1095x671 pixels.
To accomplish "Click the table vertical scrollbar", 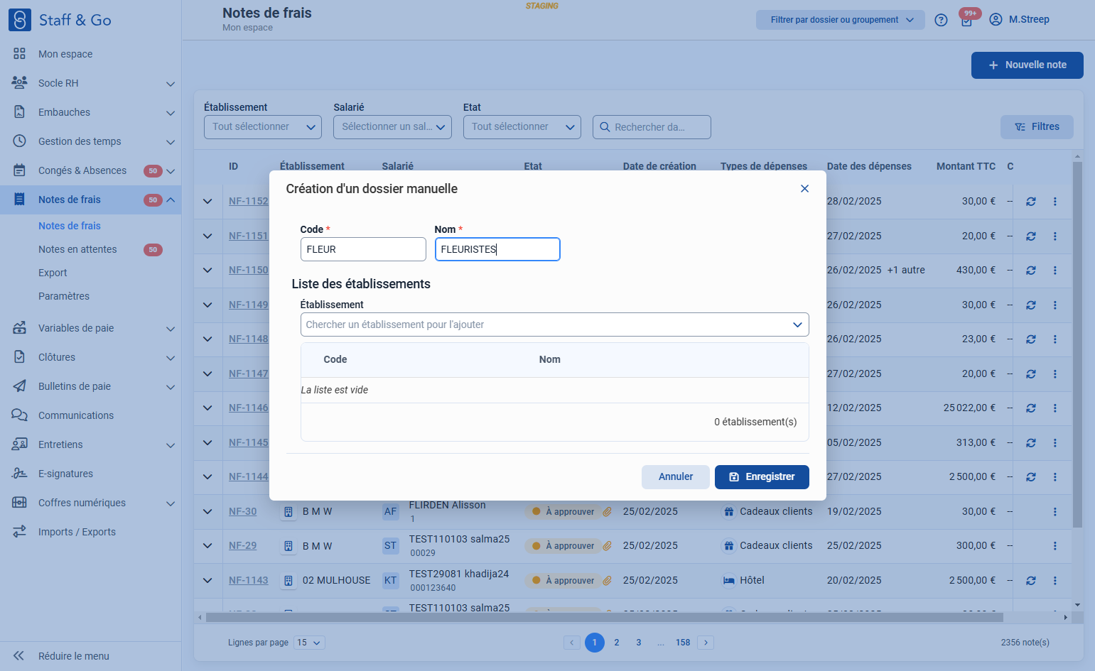I will (1077, 344).
